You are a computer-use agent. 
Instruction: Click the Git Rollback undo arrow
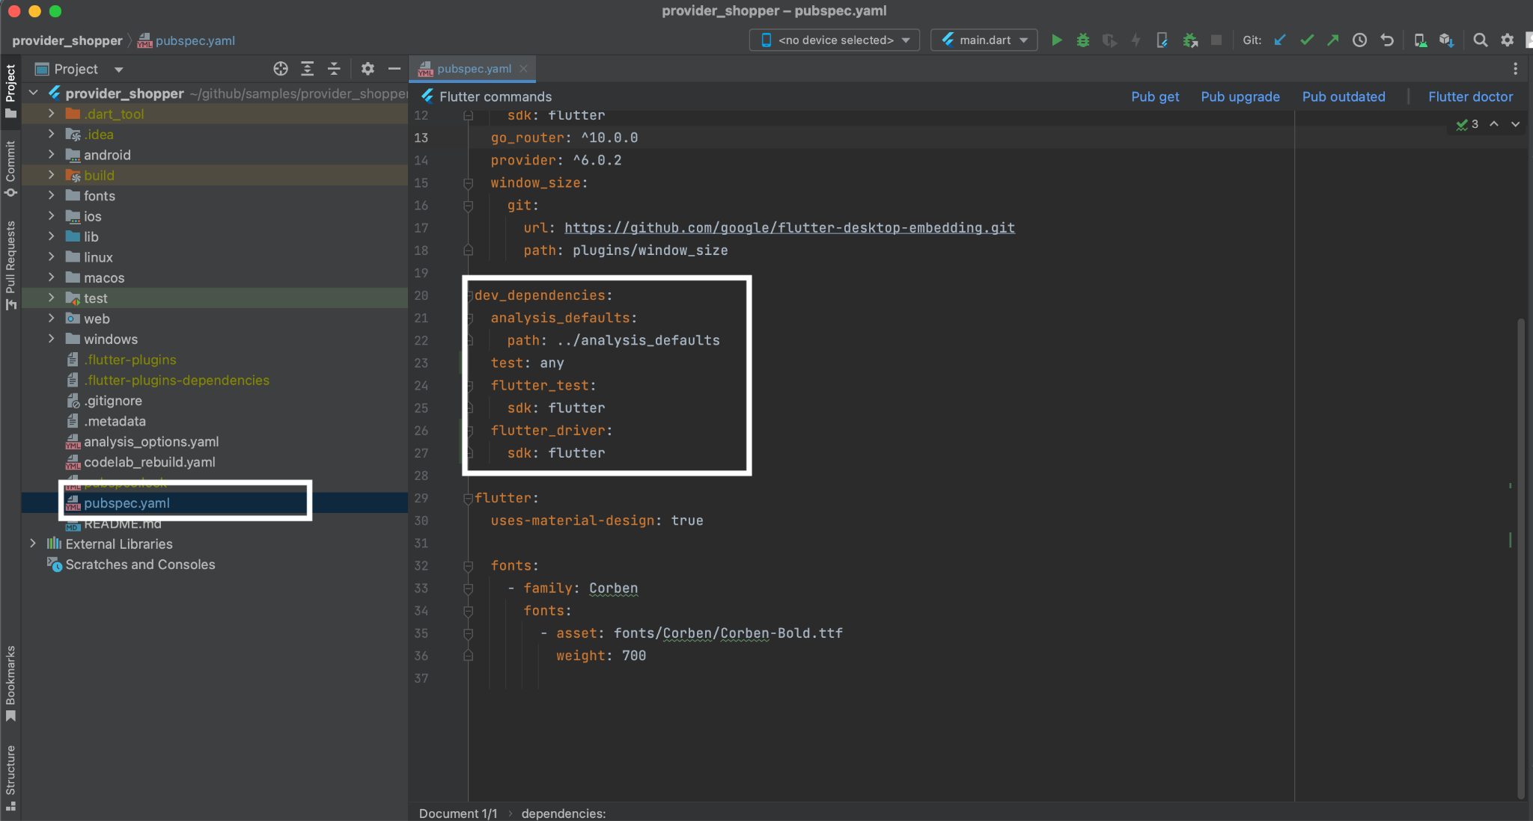click(1386, 40)
